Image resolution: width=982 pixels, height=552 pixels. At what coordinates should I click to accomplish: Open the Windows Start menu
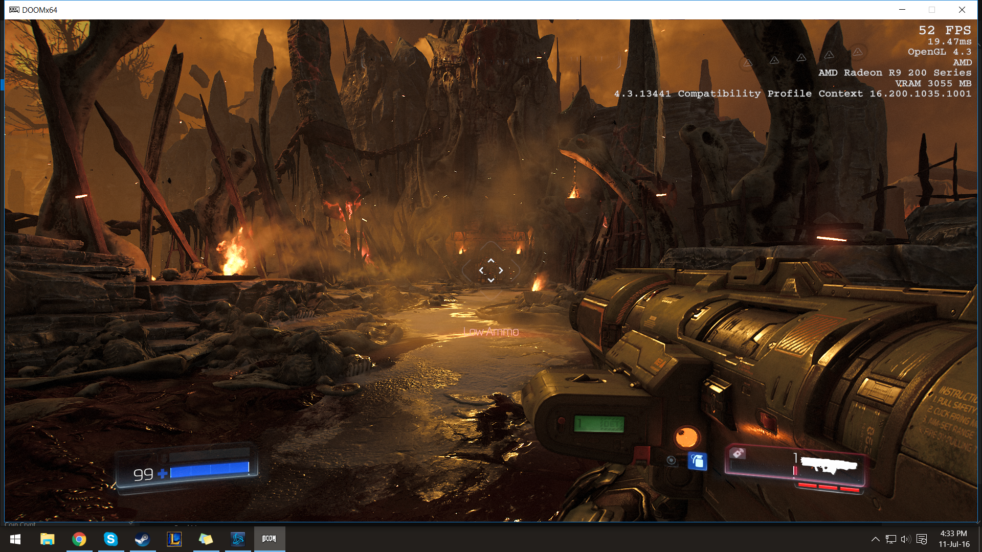click(x=15, y=539)
